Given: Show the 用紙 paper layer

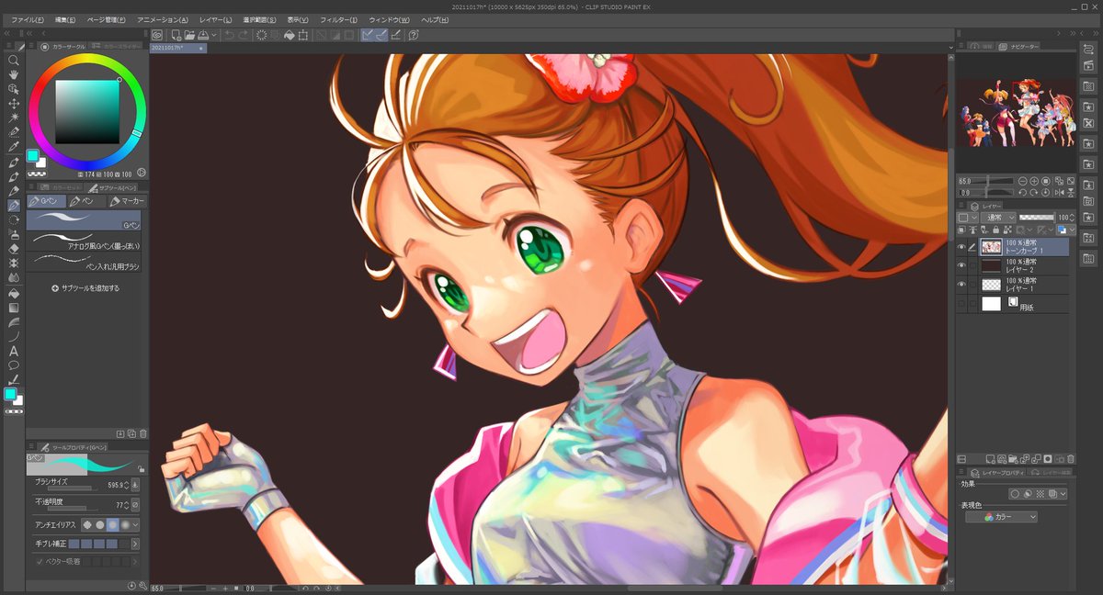Looking at the screenshot, I should click(x=961, y=304).
